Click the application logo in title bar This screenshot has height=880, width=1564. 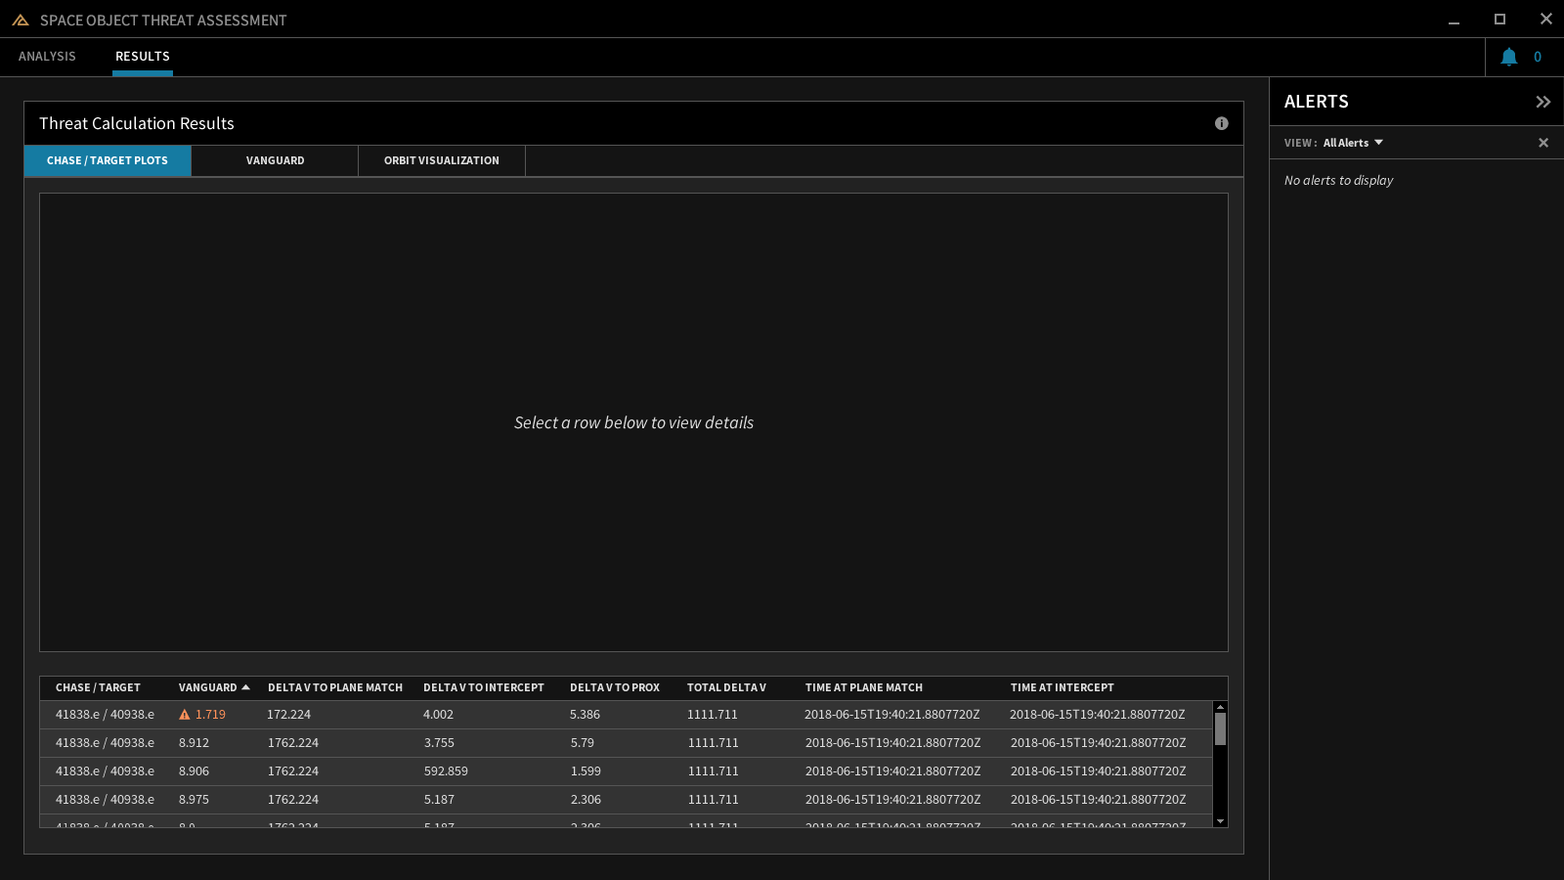click(x=21, y=20)
